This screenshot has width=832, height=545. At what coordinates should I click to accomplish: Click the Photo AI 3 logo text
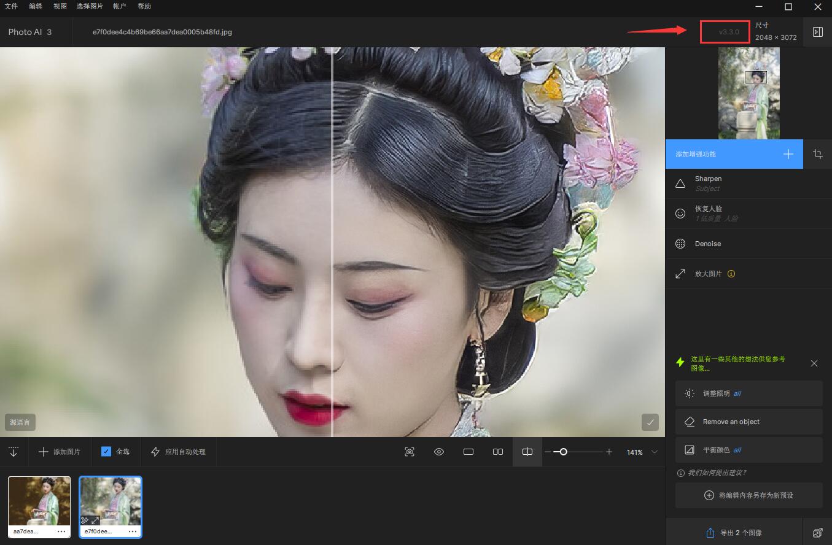pos(30,32)
